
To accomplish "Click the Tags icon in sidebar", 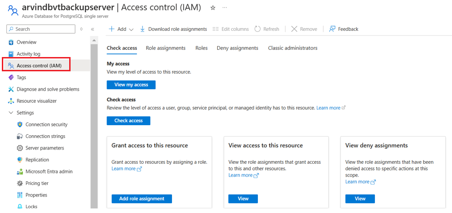I will tap(11, 78).
